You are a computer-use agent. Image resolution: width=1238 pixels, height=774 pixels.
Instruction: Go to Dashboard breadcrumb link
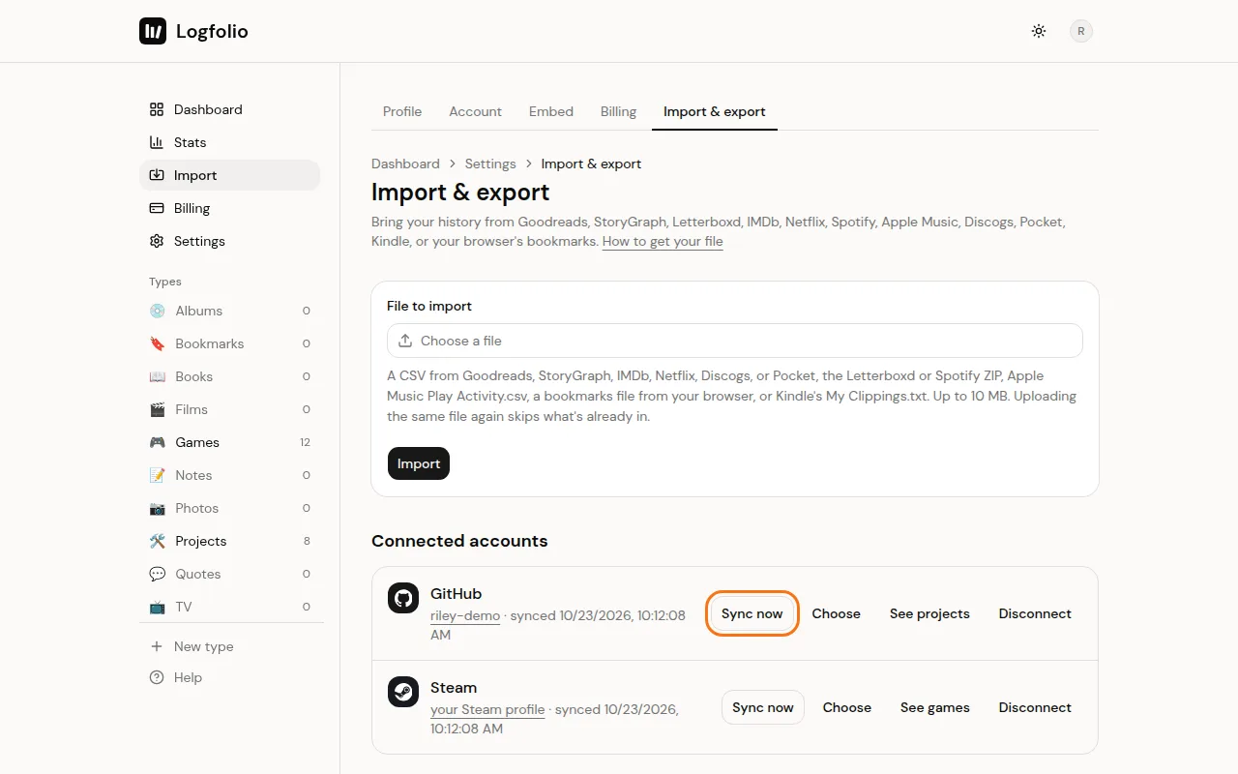405,164
